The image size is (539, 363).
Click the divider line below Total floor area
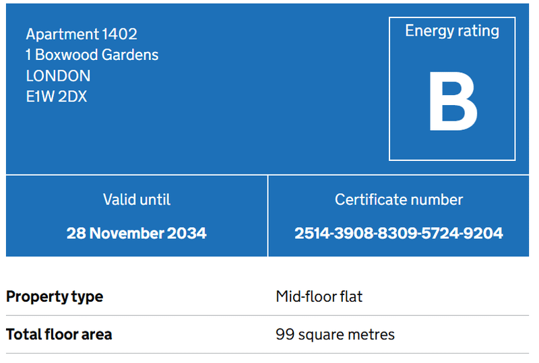click(269, 353)
